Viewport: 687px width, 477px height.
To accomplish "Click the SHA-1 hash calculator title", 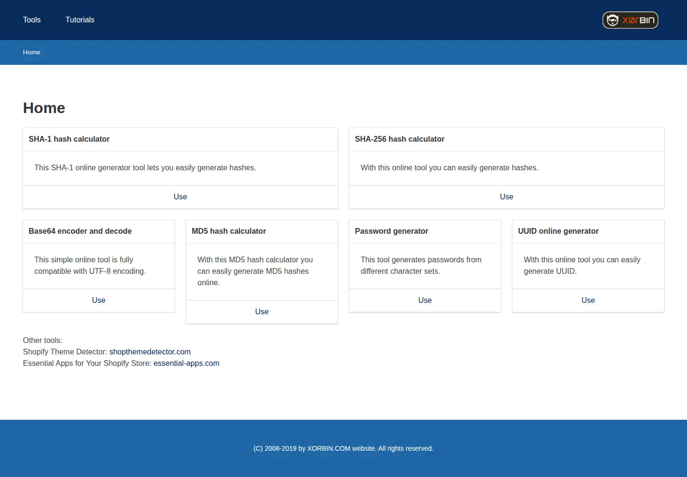I will (69, 139).
